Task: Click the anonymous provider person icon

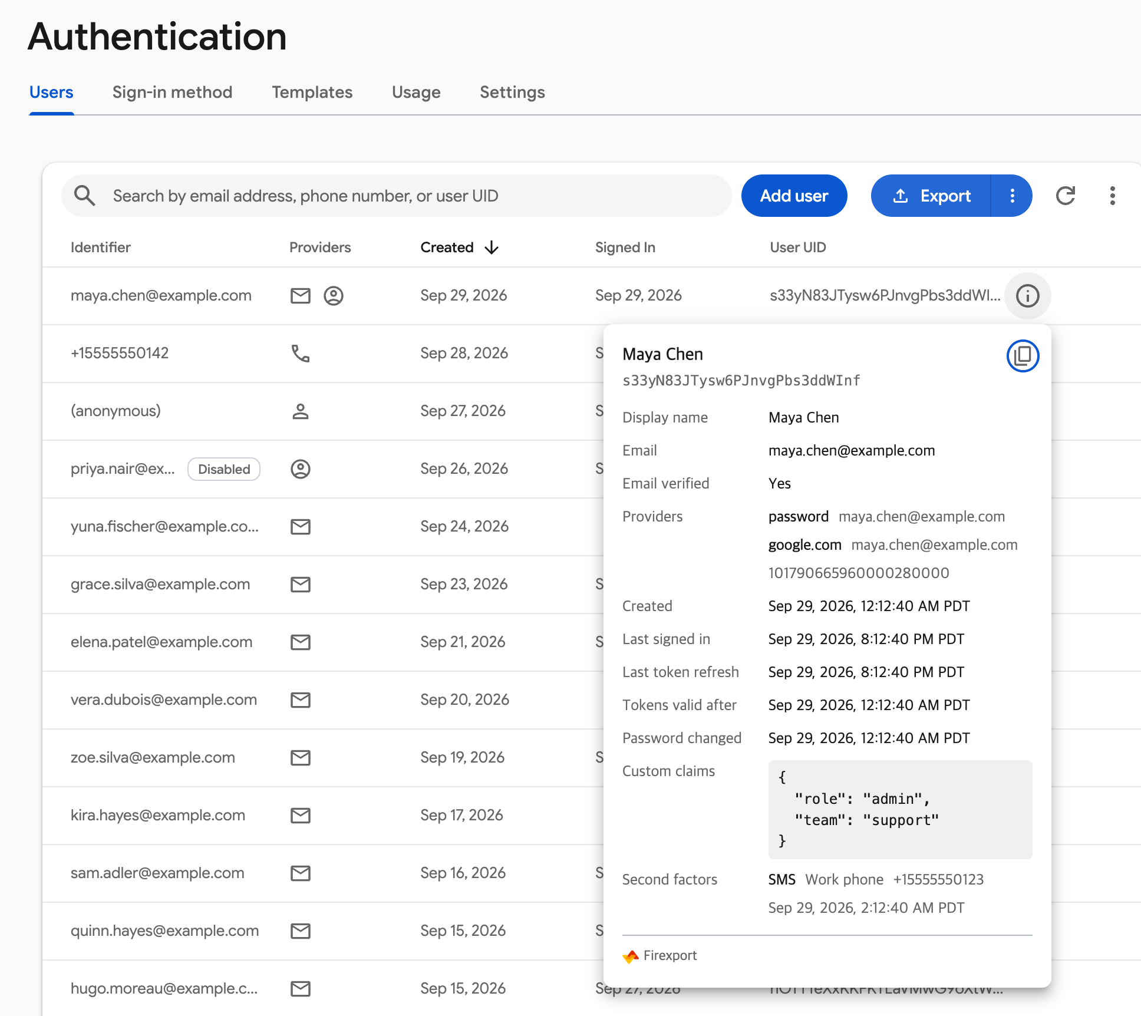Action: click(x=301, y=411)
